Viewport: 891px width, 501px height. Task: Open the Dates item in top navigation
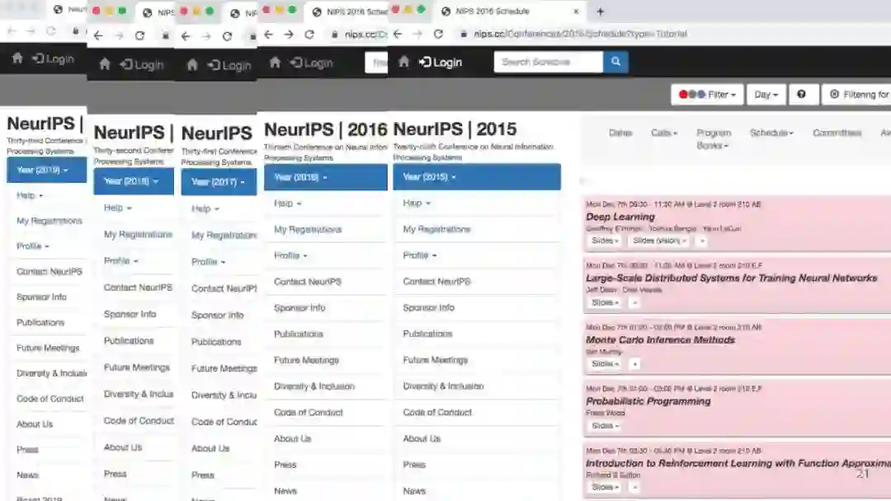coord(620,133)
